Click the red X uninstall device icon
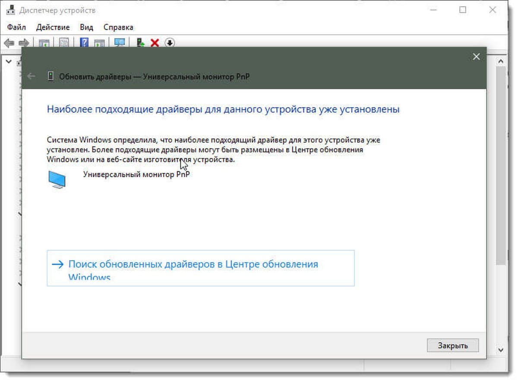The width and height of the screenshot is (518, 382). click(155, 42)
